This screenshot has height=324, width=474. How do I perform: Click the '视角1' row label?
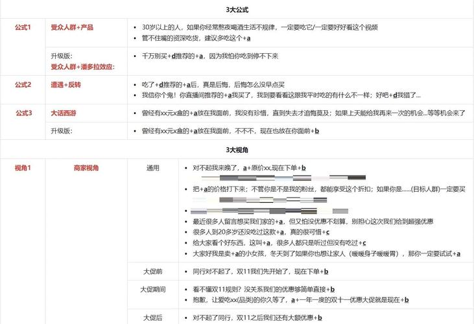(x=23, y=168)
